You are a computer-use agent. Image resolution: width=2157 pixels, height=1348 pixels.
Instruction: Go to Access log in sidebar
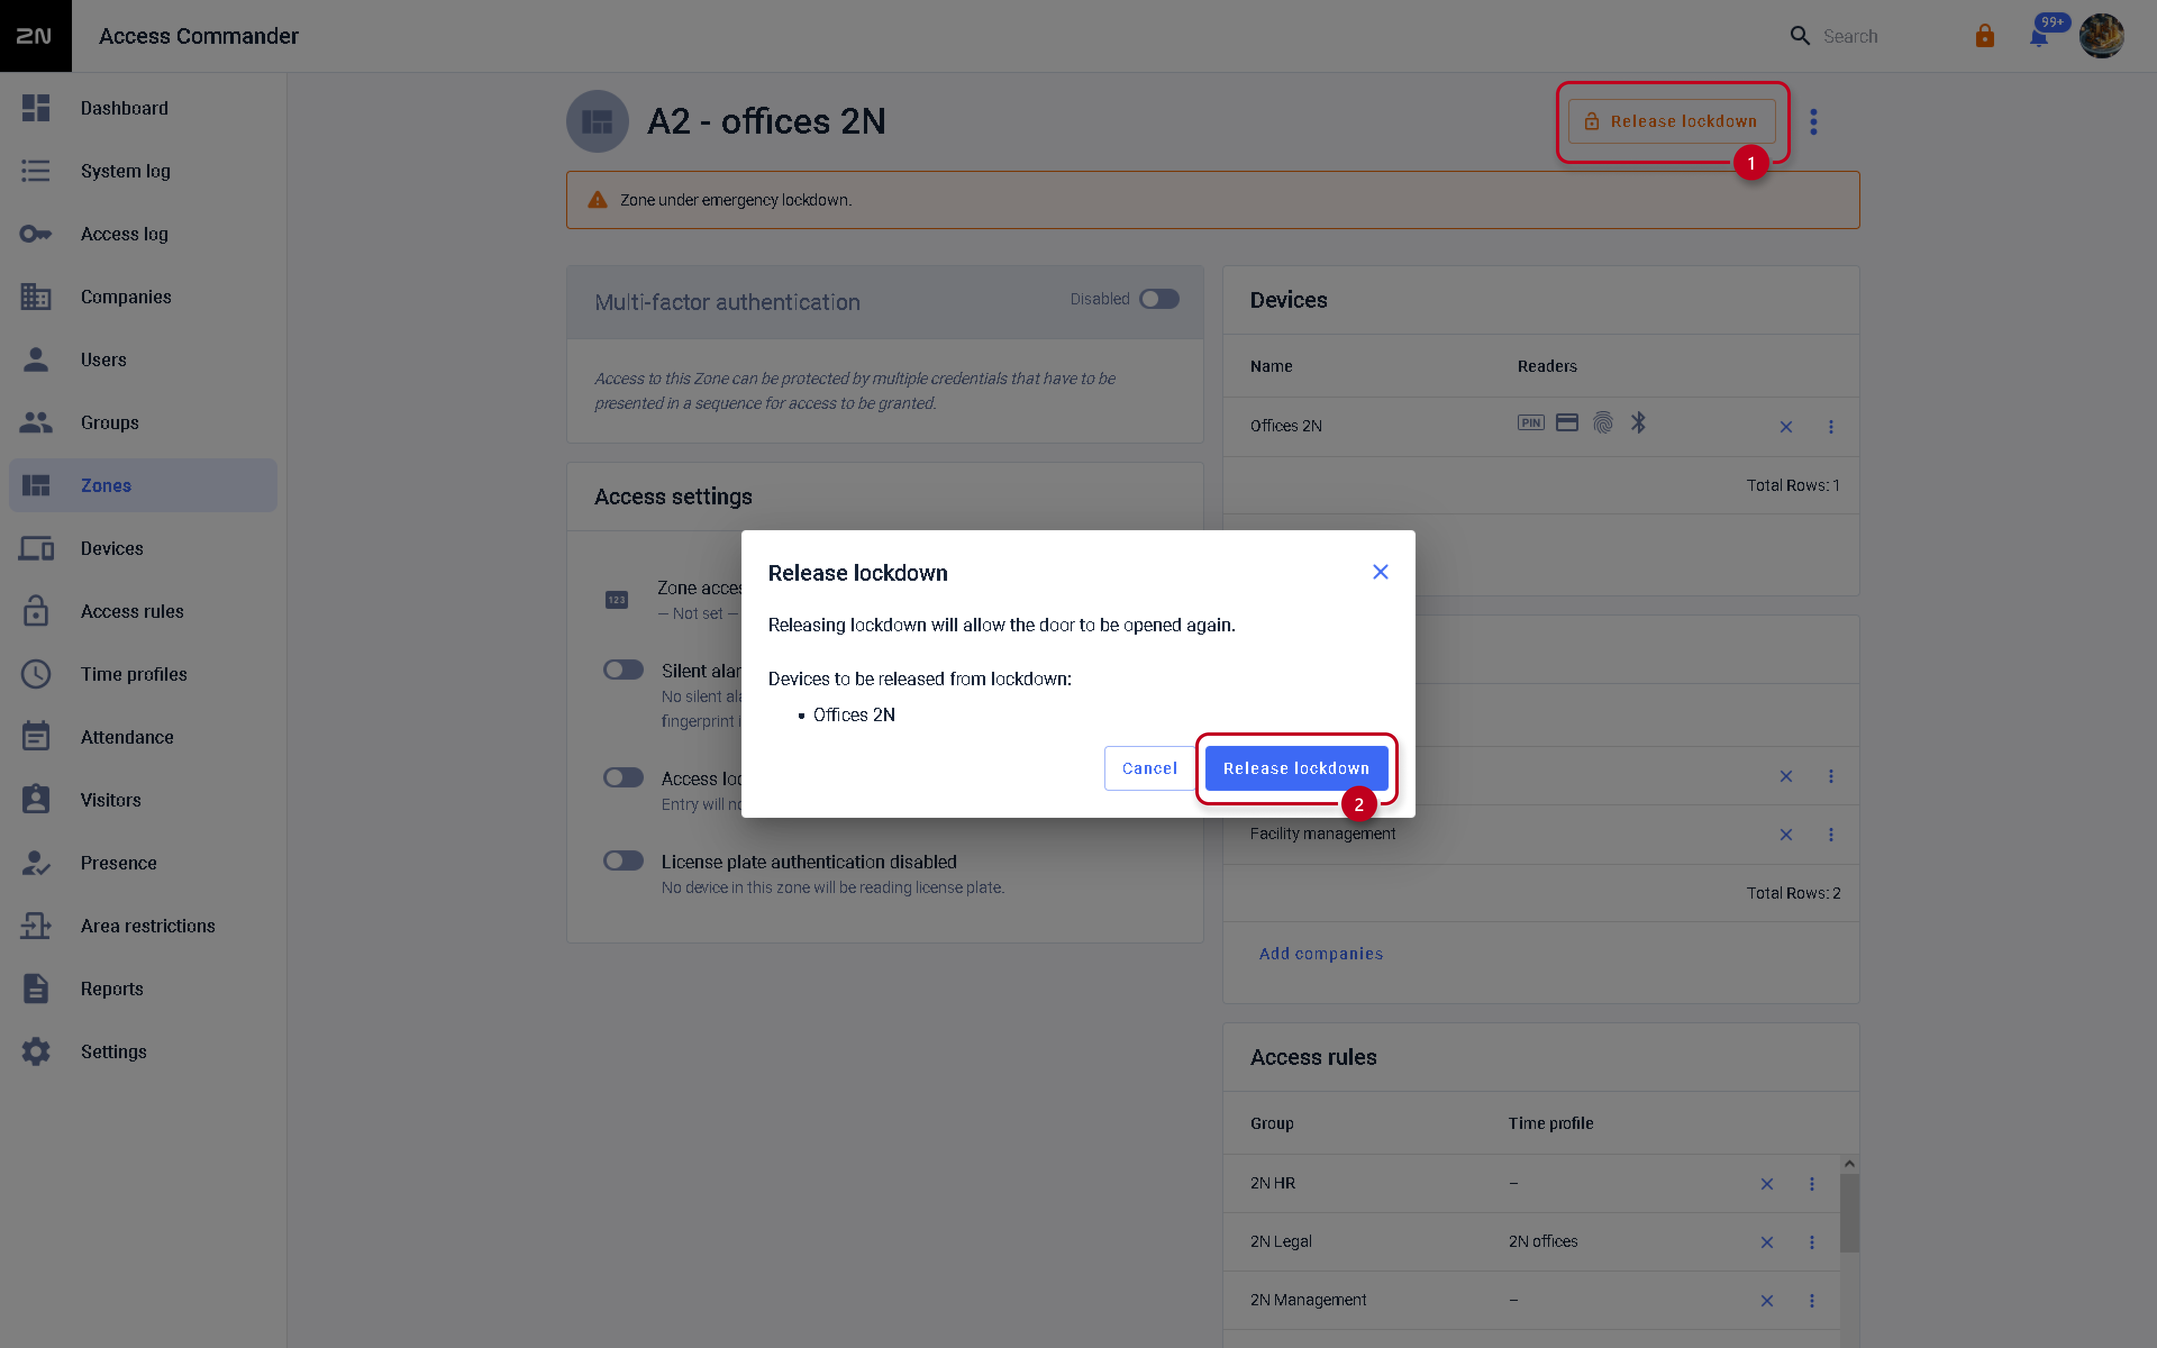pos(143,234)
